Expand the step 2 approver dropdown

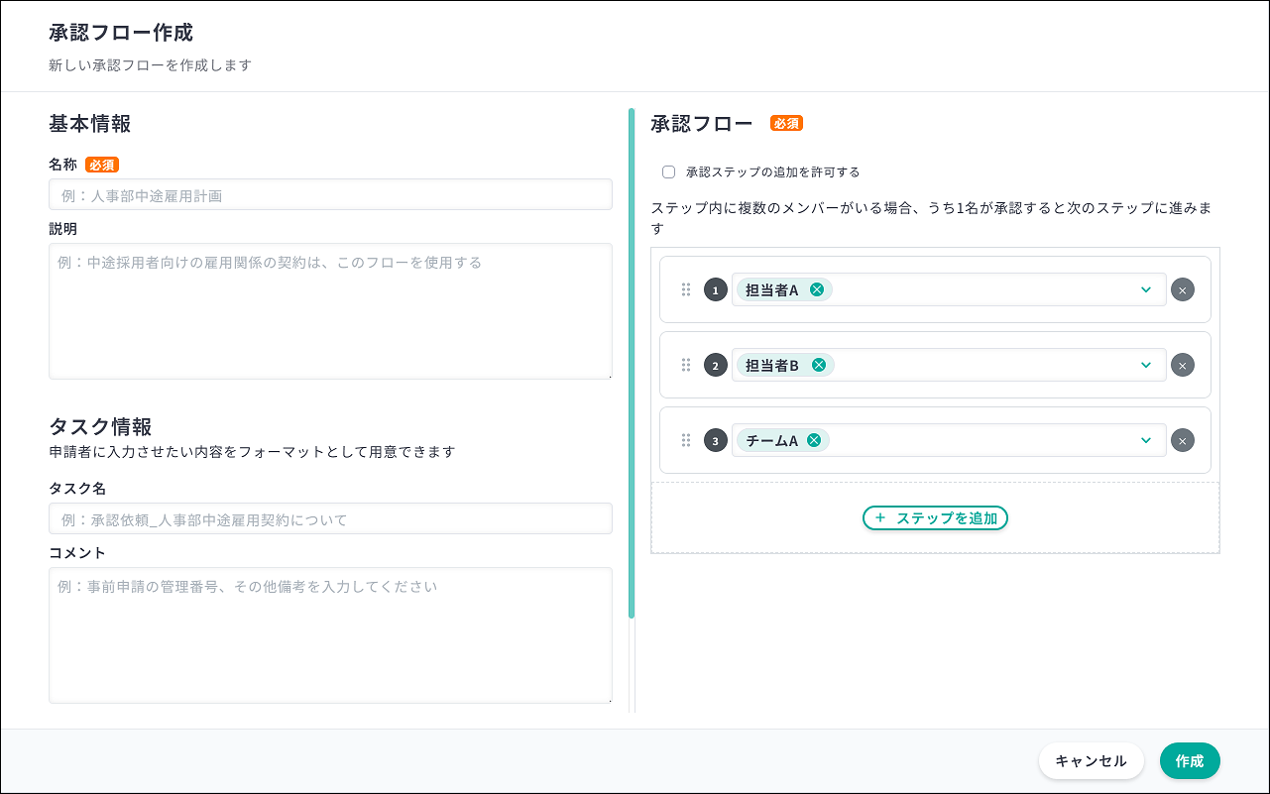click(x=1146, y=365)
